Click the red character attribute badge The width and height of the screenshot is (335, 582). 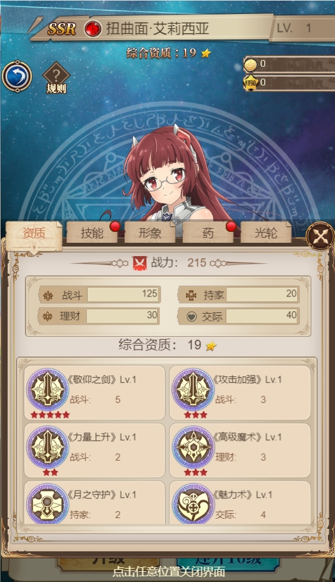click(x=93, y=29)
